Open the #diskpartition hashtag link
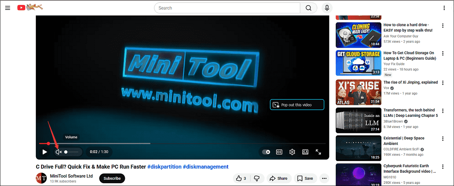 click(164, 167)
